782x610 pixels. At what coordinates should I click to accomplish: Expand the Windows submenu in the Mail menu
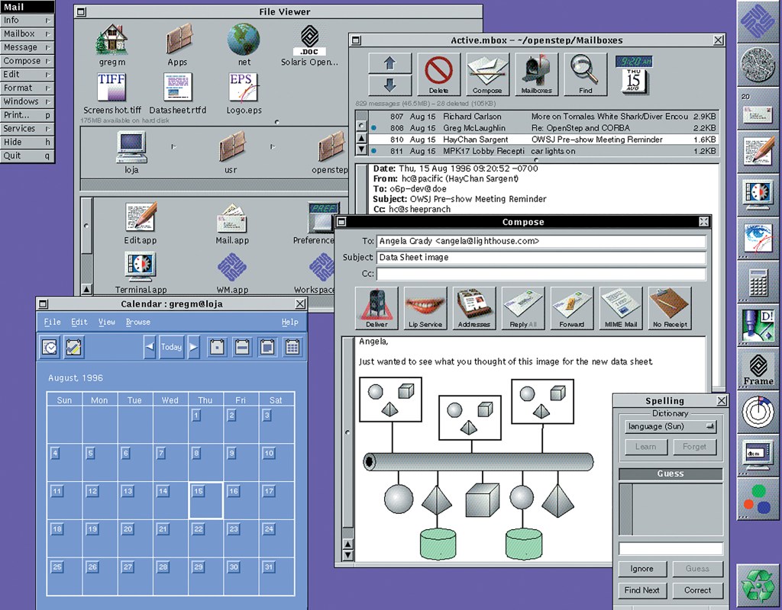click(x=27, y=101)
